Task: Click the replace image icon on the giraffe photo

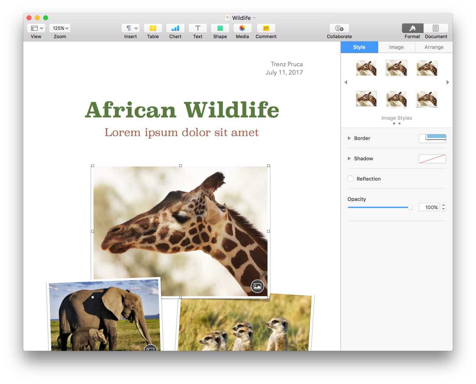Action: tap(257, 286)
